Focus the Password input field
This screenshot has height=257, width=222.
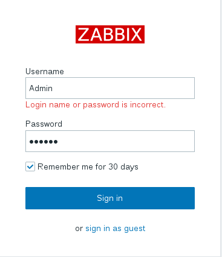[110, 141]
